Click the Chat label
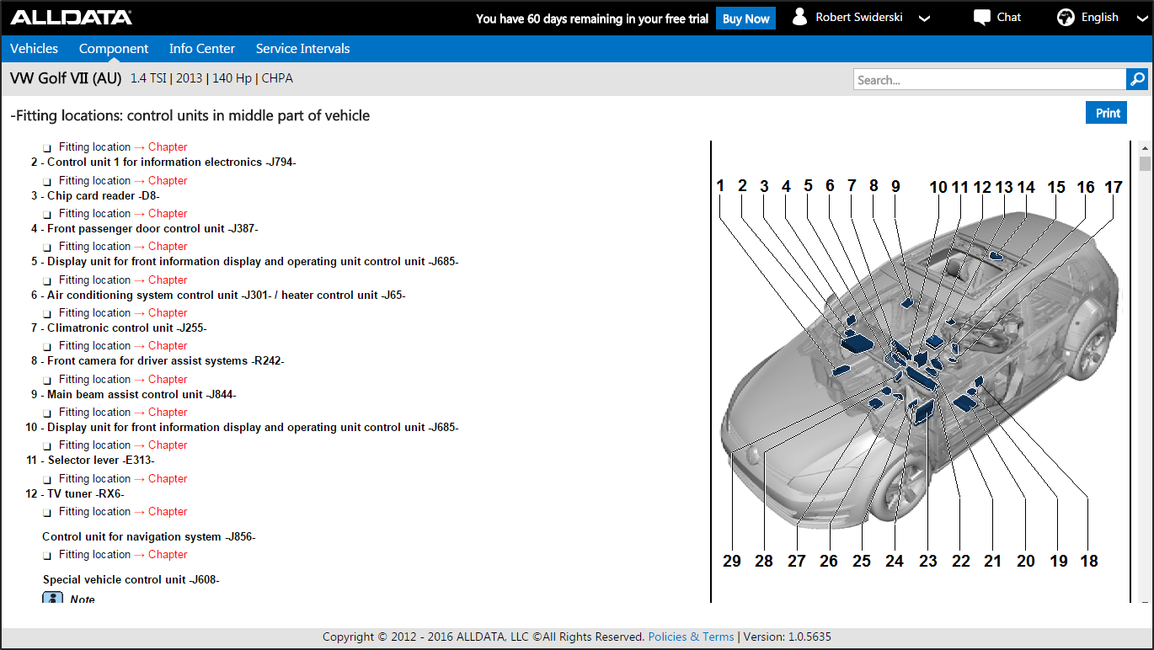The height and width of the screenshot is (650, 1154). 1009,17
